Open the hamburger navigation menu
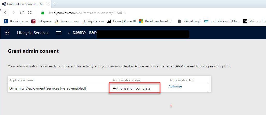This screenshot has height=115, width=266. (x=58, y=33)
